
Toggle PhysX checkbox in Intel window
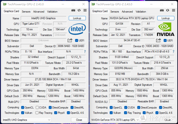tap(56, 113)
